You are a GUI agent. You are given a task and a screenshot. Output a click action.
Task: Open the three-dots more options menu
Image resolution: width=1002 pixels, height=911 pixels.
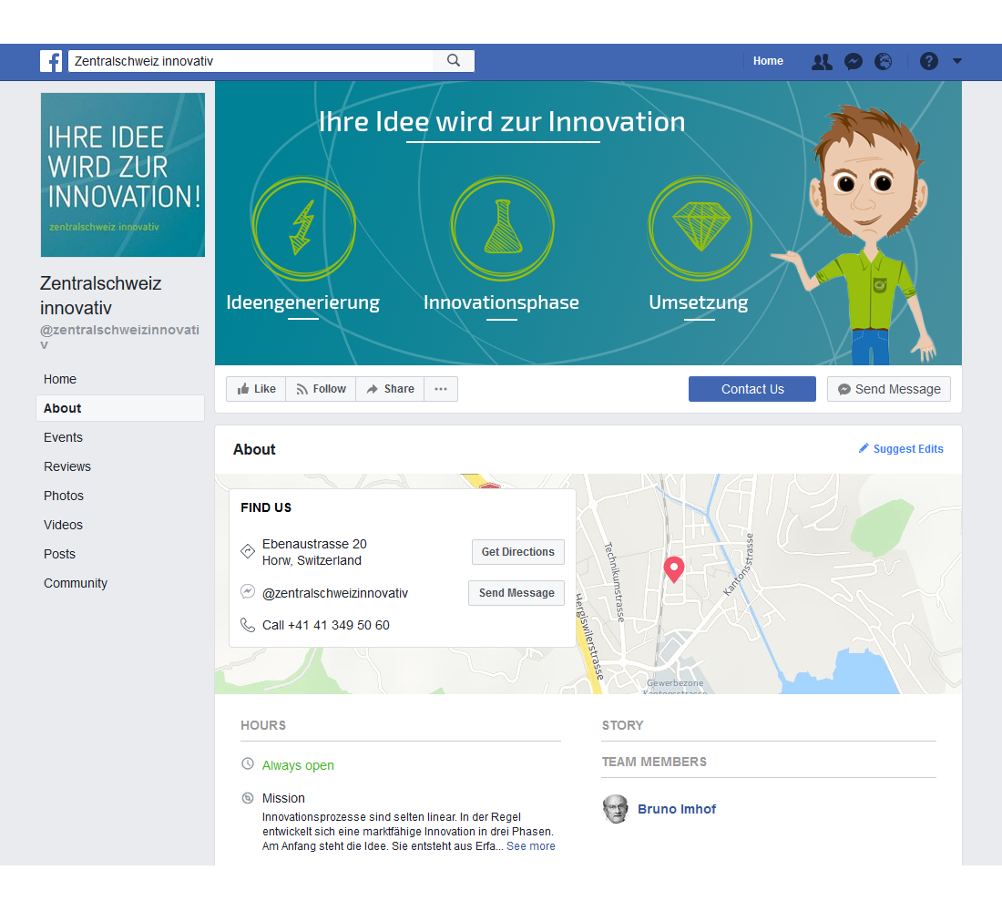coord(441,389)
